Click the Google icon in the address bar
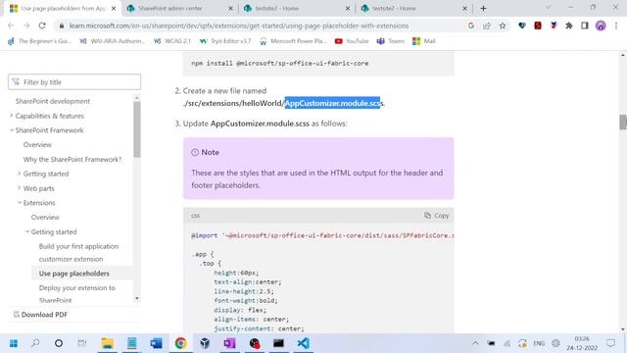 (471, 25)
